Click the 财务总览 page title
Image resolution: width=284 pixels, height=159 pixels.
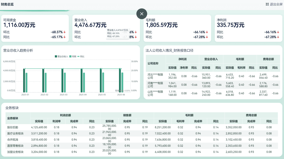point(7,4)
